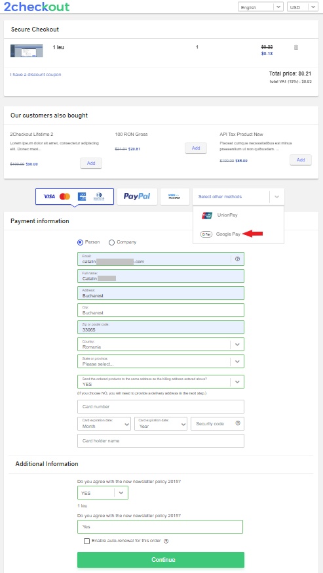Screen dimensions: 323x573
Task: Click the American Express logo
Action: [x=82, y=197]
